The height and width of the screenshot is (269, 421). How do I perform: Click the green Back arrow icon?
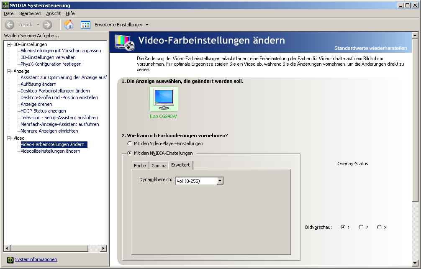[10, 25]
